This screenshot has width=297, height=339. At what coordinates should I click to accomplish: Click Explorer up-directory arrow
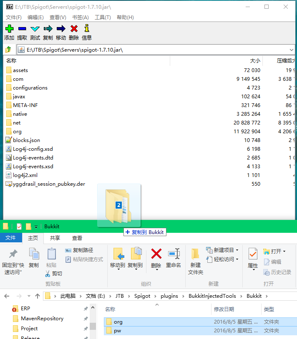click(38, 296)
